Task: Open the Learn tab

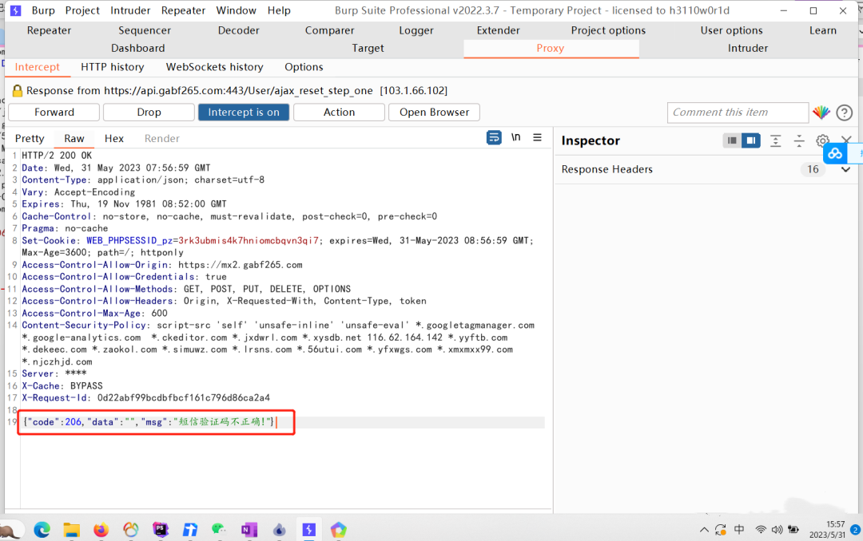Action: pos(823,30)
